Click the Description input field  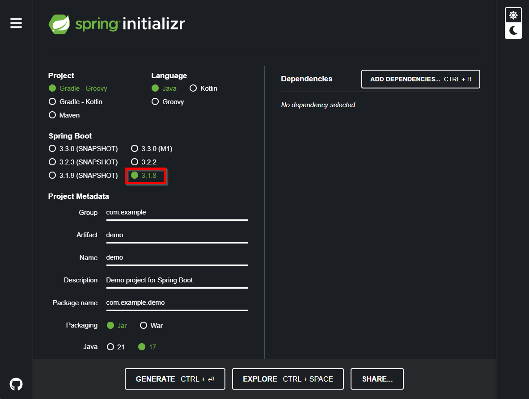pos(177,281)
